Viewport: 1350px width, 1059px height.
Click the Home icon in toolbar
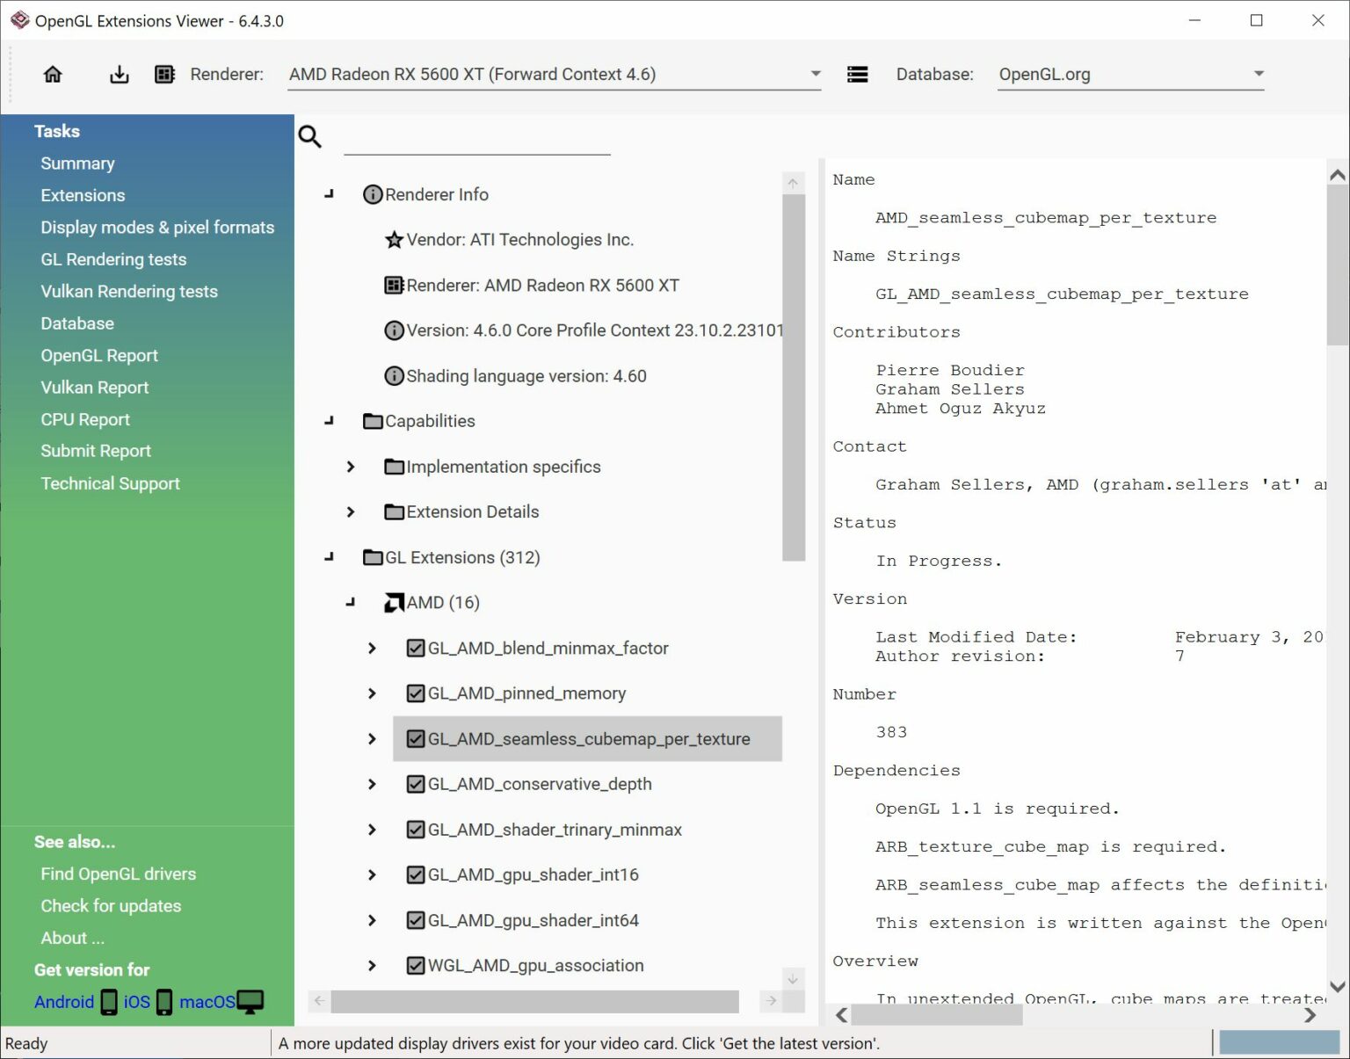[53, 75]
